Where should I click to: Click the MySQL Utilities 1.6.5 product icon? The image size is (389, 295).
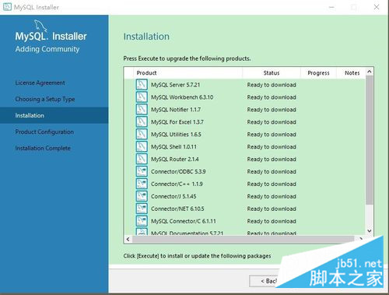coord(142,134)
